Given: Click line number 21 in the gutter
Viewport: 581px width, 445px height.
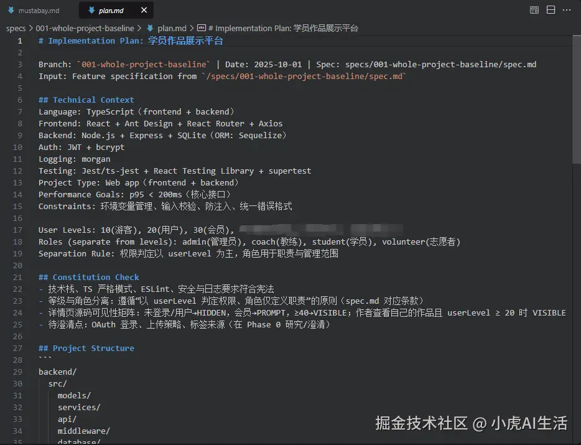Looking at the screenshot, I should (17, 278).
